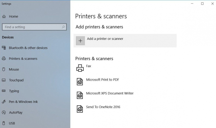
Task: Click the Bluetooth & other devices icon
Action: pyautogui.click(x=4, y=48)
